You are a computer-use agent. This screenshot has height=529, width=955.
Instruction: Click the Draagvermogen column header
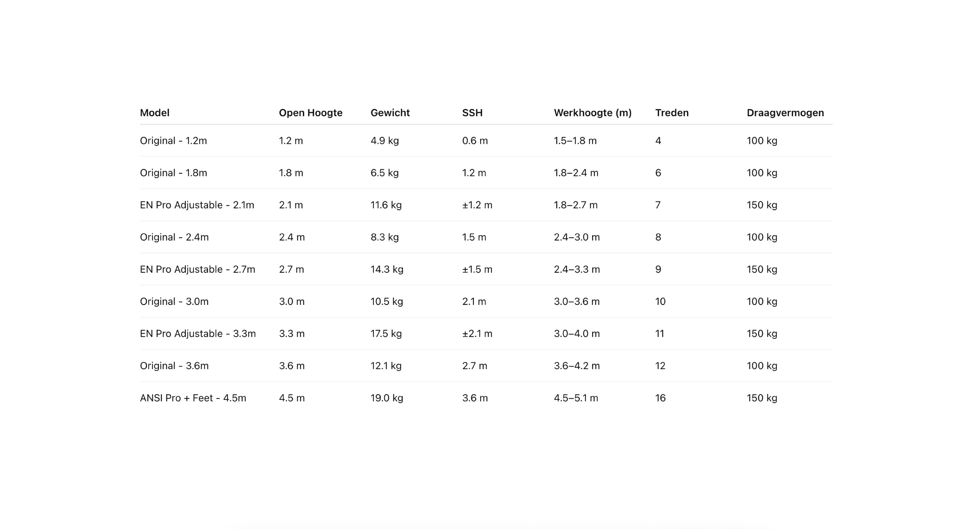[785, 113]
